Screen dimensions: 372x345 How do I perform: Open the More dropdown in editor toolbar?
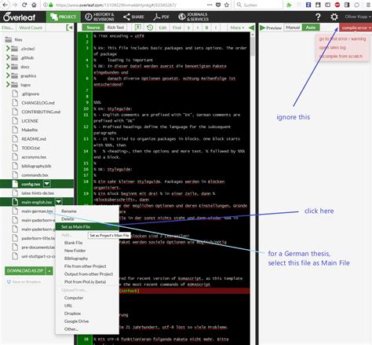click(x=237, y=28)
